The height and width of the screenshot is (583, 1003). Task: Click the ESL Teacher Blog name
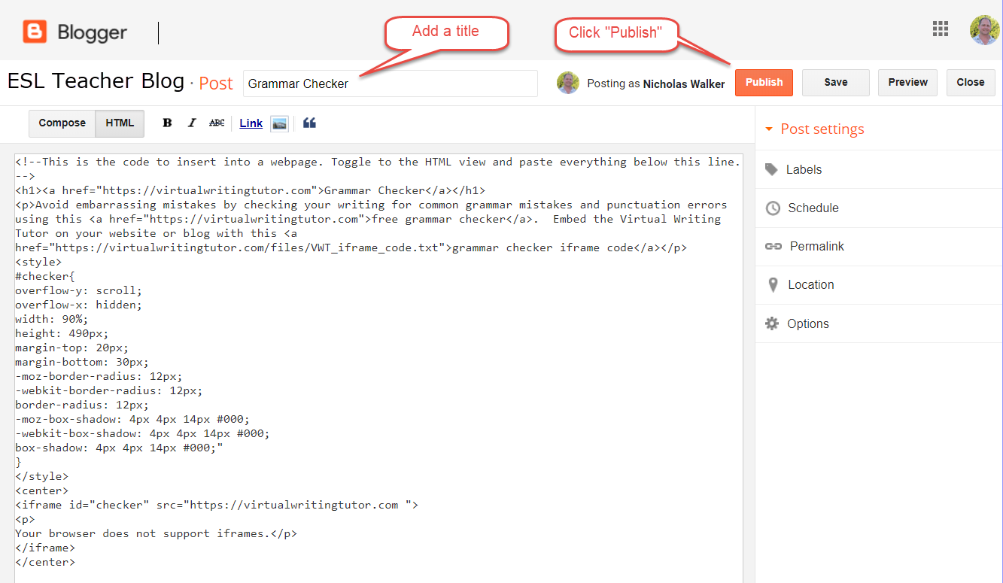tap(96, 81)
